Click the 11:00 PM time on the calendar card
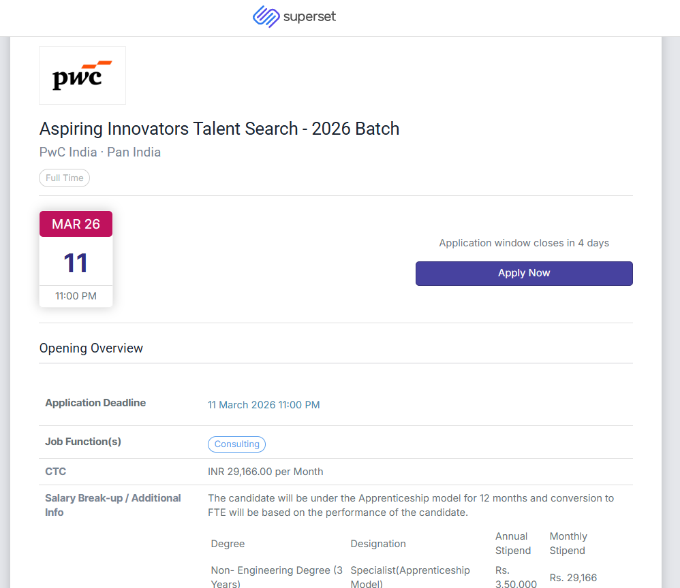The image size is (680, 588). point(76,296)
